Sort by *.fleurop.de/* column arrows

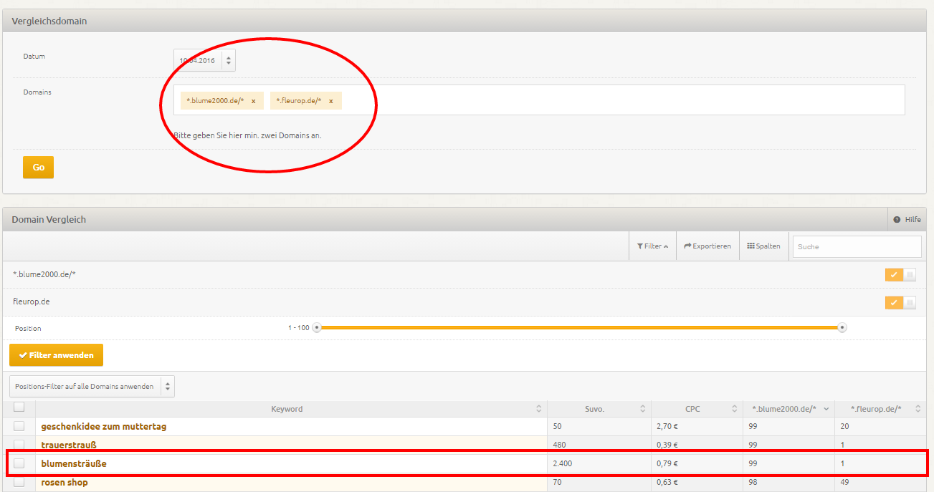pyautogui.click(x=918, y=409)
